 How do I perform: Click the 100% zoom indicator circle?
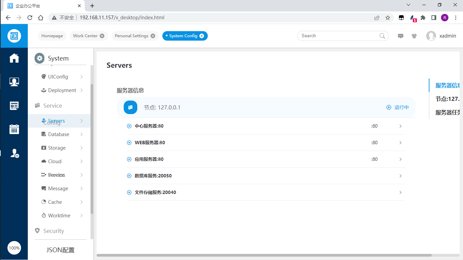tap(14, 248)
